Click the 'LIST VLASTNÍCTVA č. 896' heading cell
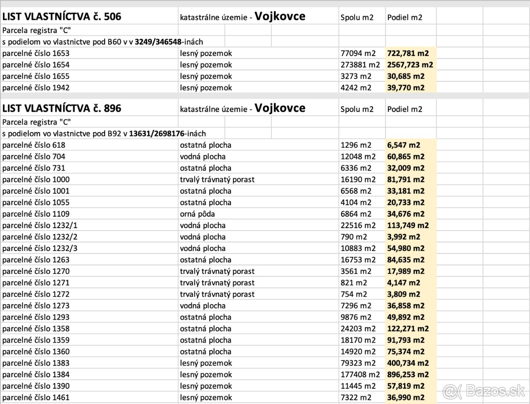Screen dimensions: 530x404 point(62,109)
